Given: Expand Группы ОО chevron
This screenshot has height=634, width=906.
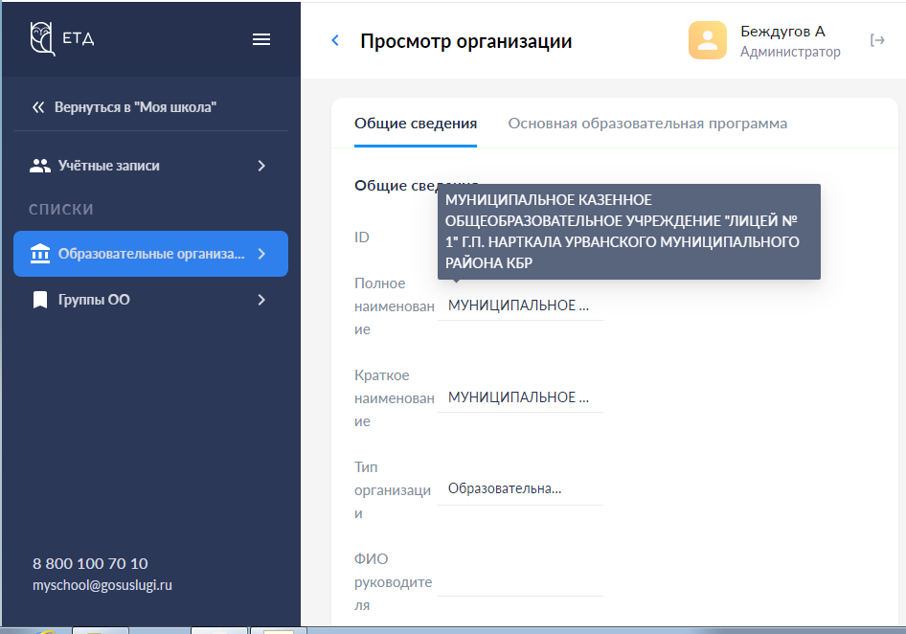Looking at the screenshot, I should 261,300.
